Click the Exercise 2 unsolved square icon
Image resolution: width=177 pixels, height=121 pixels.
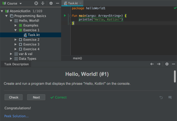click(20, 40)
